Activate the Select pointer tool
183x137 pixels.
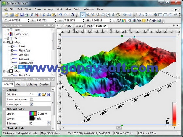tap(83, 15)
